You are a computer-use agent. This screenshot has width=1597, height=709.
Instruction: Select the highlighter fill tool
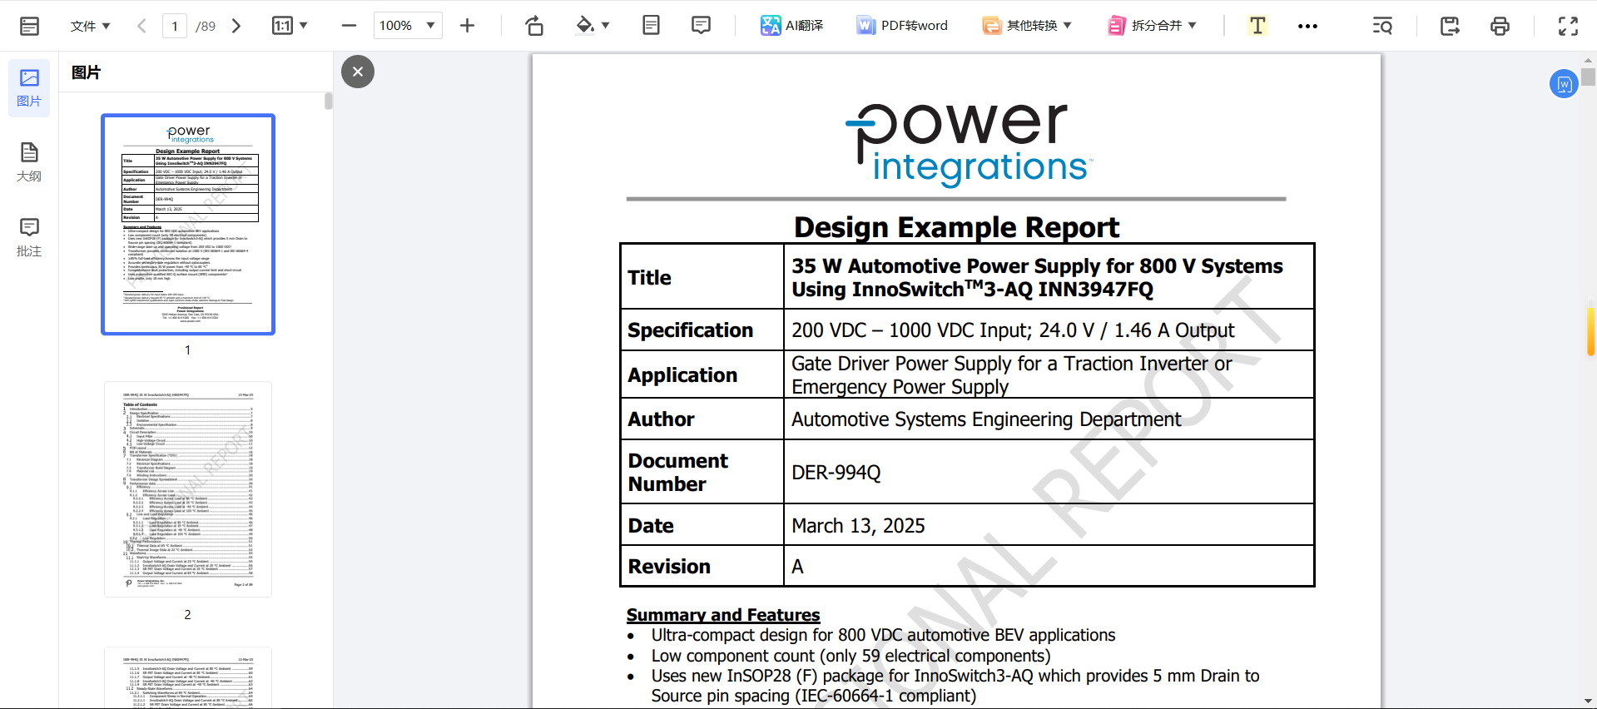click(585, 26)
